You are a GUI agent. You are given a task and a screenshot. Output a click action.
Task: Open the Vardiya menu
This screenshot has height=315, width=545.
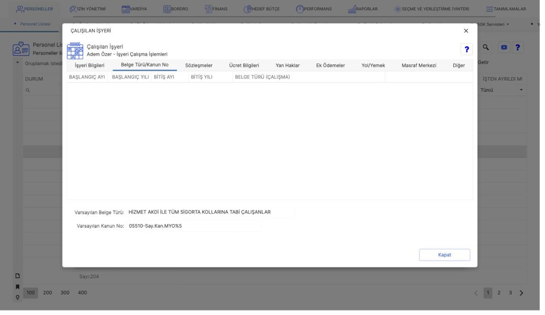pos(134,9)
